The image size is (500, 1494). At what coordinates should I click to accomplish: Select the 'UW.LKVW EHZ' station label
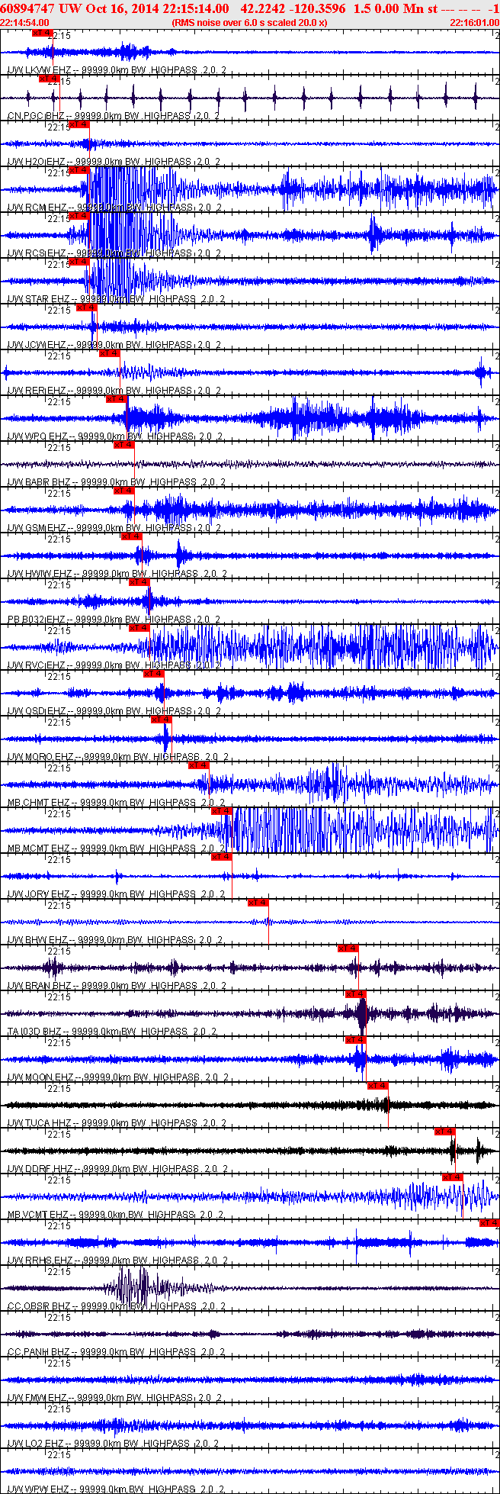pos(39,70)
